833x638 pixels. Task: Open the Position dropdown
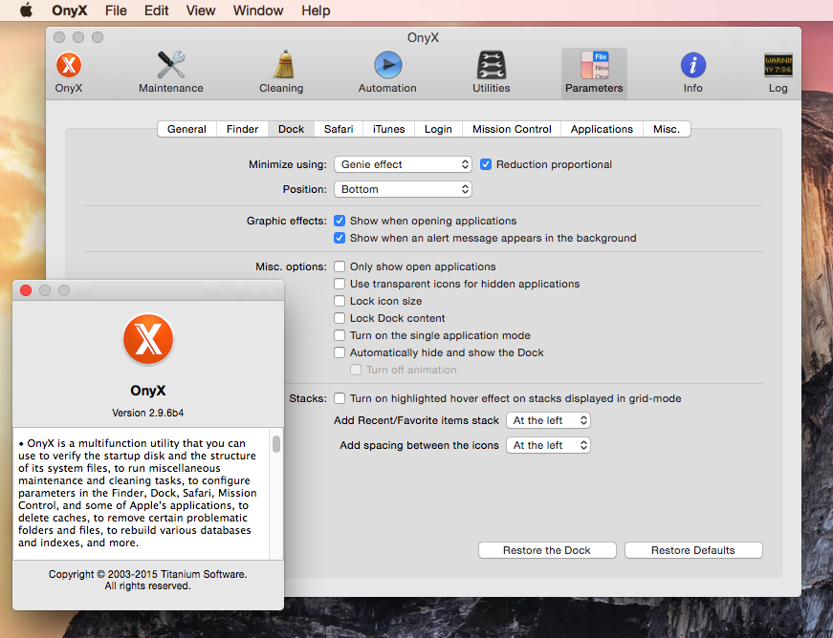403,189
